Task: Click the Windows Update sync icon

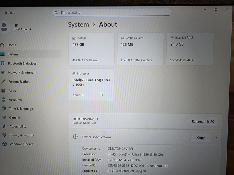Action: click(5, 143)
